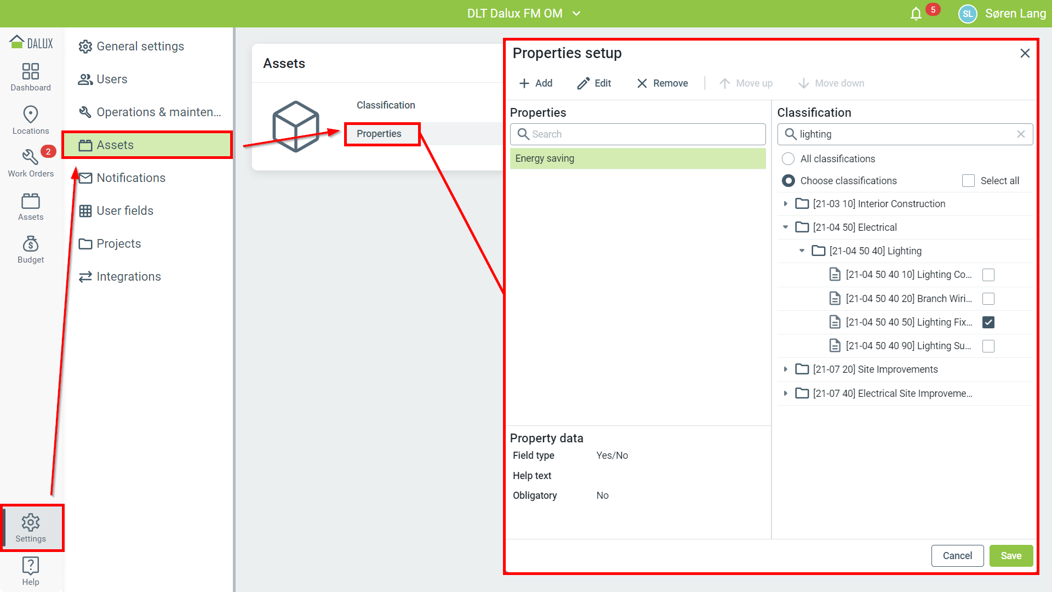The width and height of the screenshot is (1052, 592).
Task: Open the User fields settings menu
Action: (x=124, y=211)
